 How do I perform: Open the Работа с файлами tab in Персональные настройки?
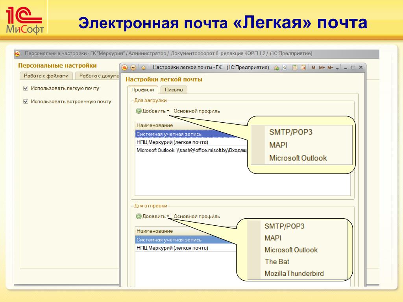(x=46, y=76)
